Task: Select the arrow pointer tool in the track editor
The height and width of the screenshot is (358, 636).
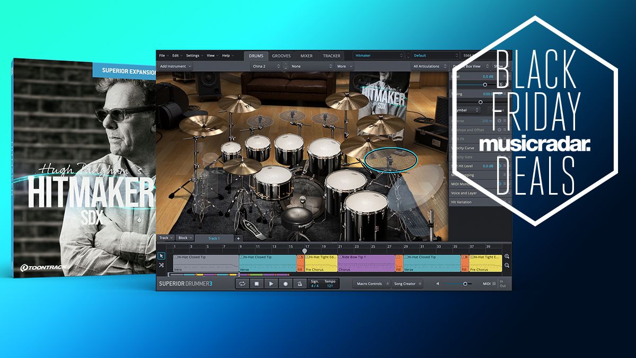Action: pos(162,256)
